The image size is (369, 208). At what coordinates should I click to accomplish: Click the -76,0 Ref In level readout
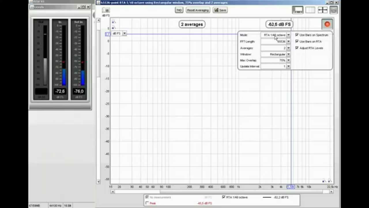[79, 91]
